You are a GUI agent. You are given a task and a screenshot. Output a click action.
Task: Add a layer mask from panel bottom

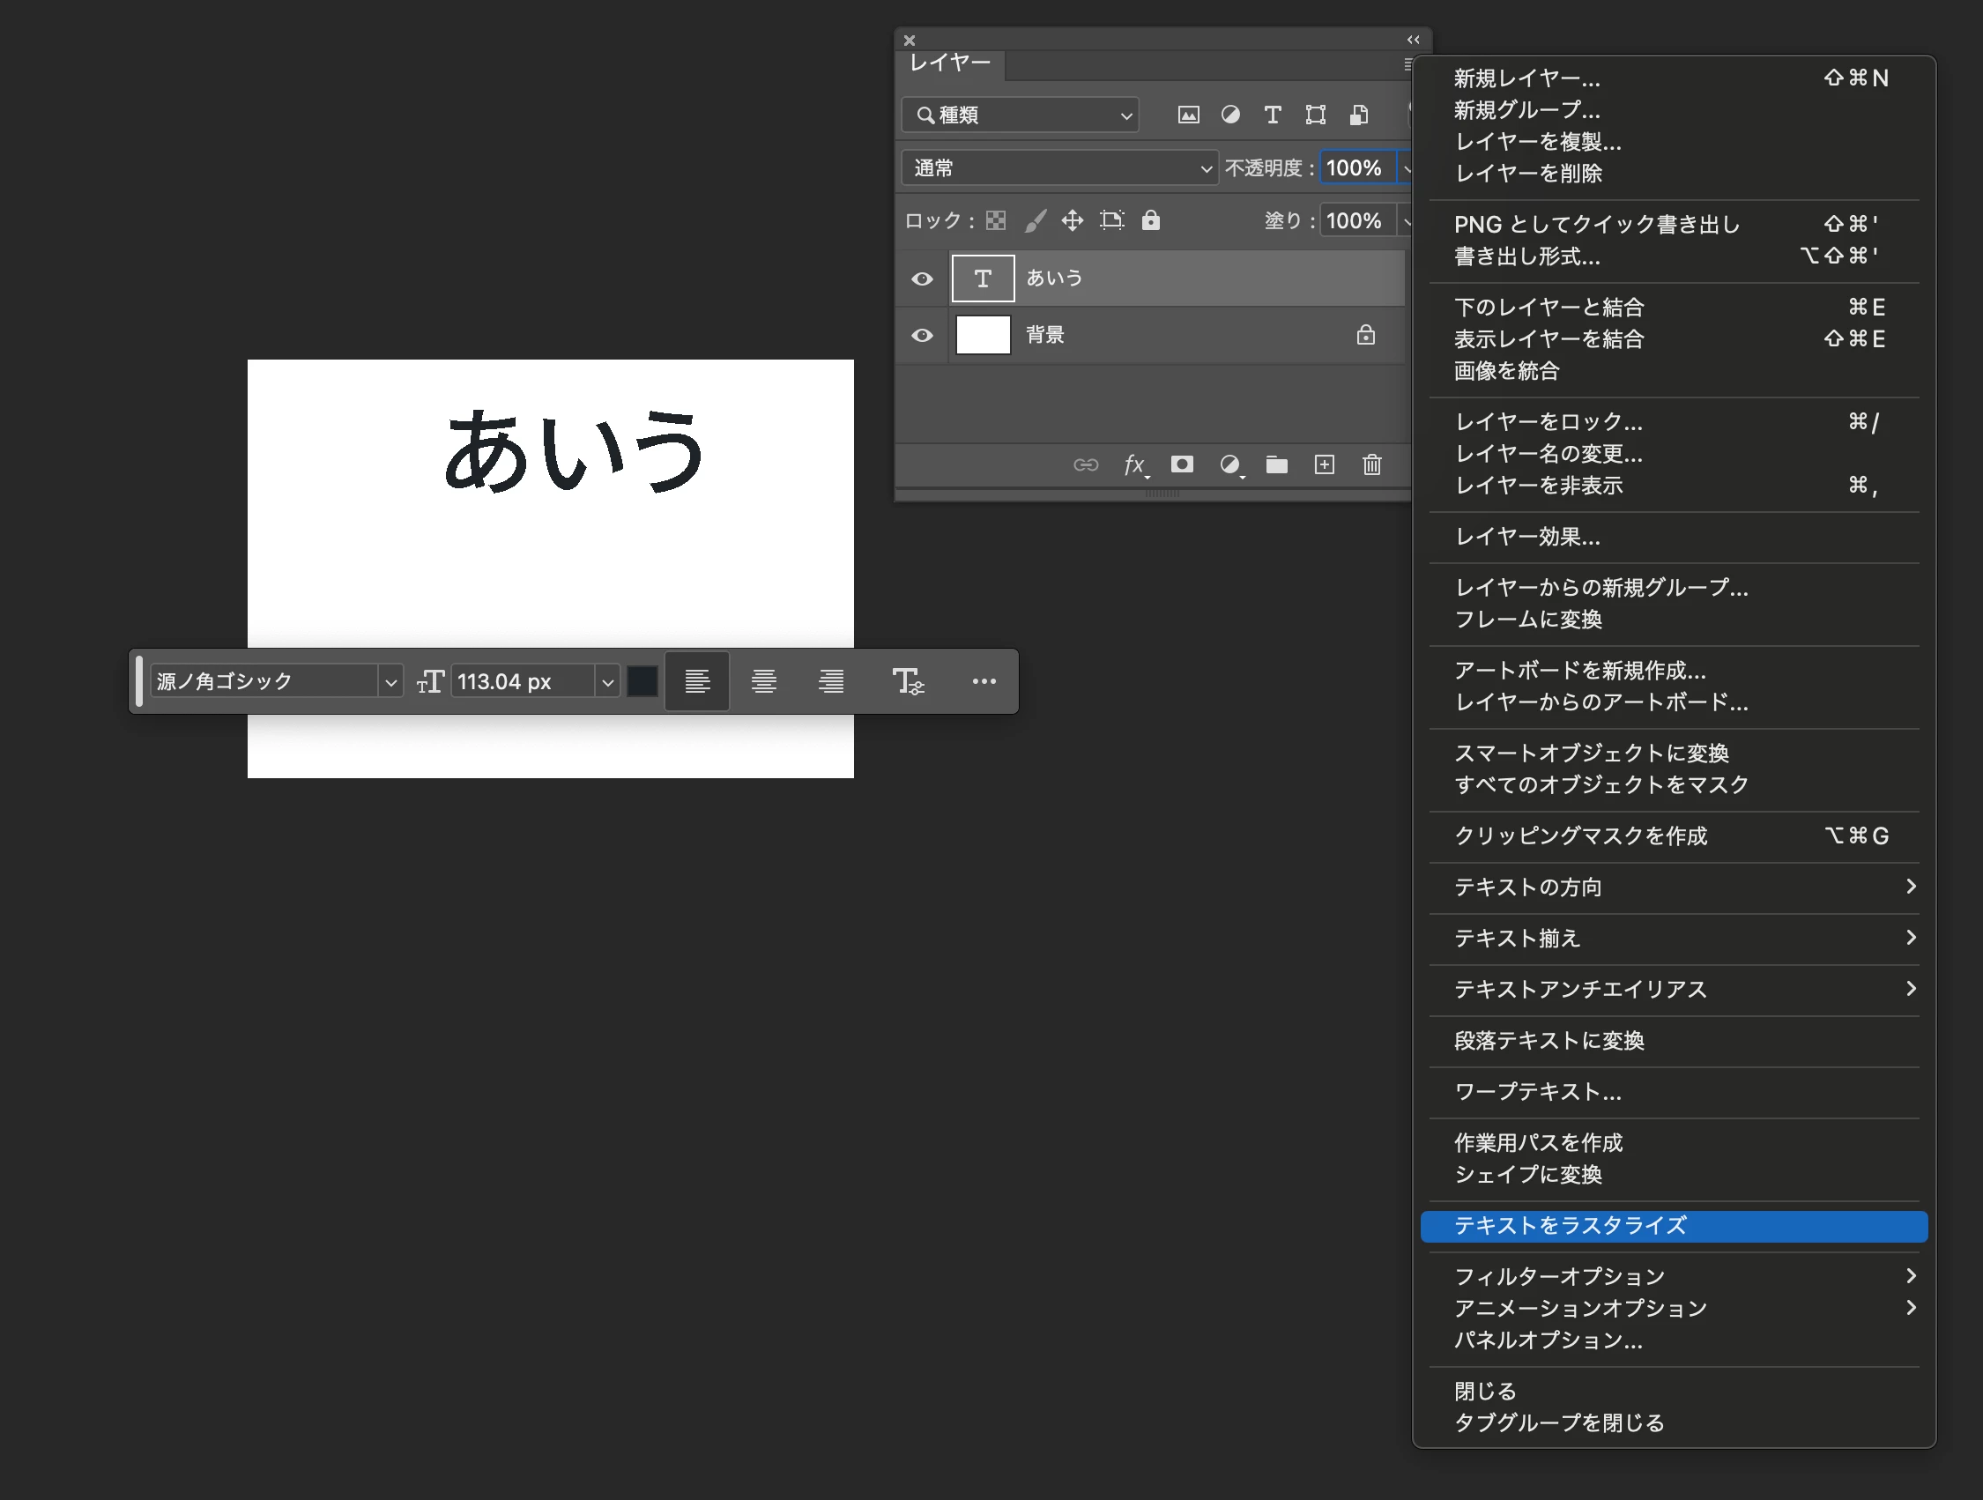point(1182,464)
